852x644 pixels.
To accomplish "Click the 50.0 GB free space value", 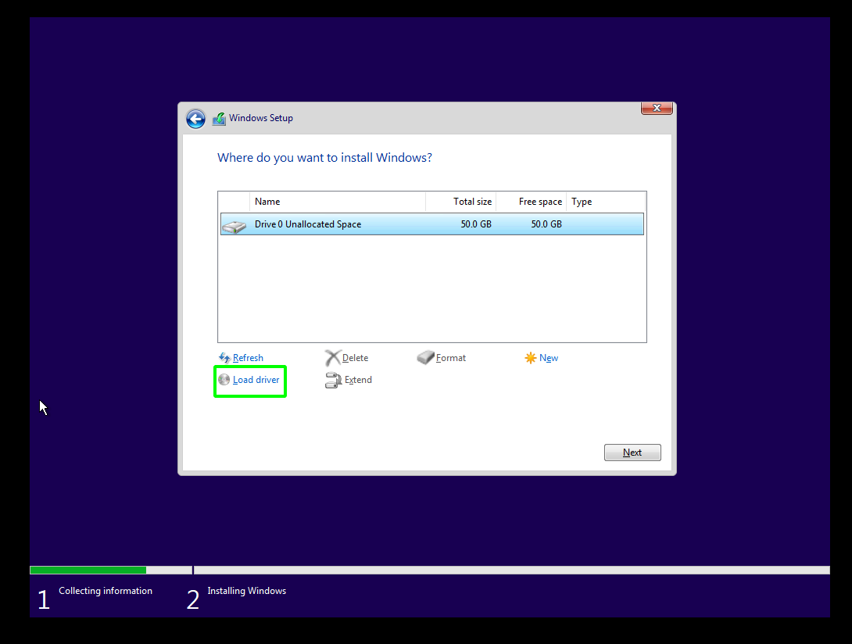I will tap(546, 224).
